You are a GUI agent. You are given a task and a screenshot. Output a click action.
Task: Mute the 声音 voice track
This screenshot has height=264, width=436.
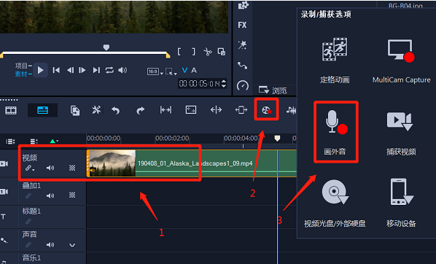[50, 245]
